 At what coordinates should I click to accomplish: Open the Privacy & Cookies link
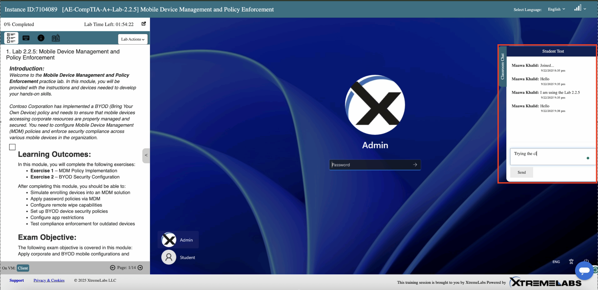pos(49,280)
